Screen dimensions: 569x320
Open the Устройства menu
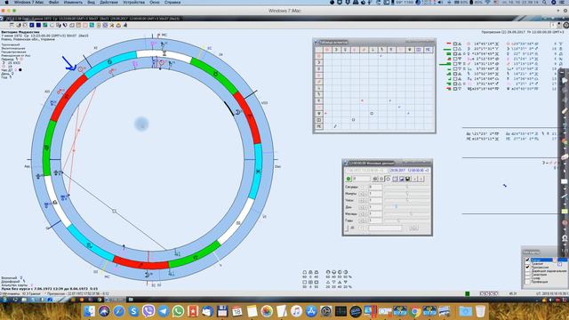tap(133, 2)
